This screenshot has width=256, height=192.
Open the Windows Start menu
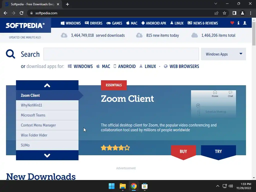(112, 186)
